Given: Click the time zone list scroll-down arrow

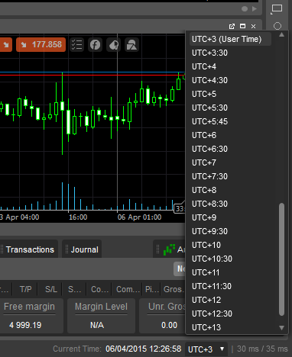Looking at the screenshot, I should click(x=281, y=328).
